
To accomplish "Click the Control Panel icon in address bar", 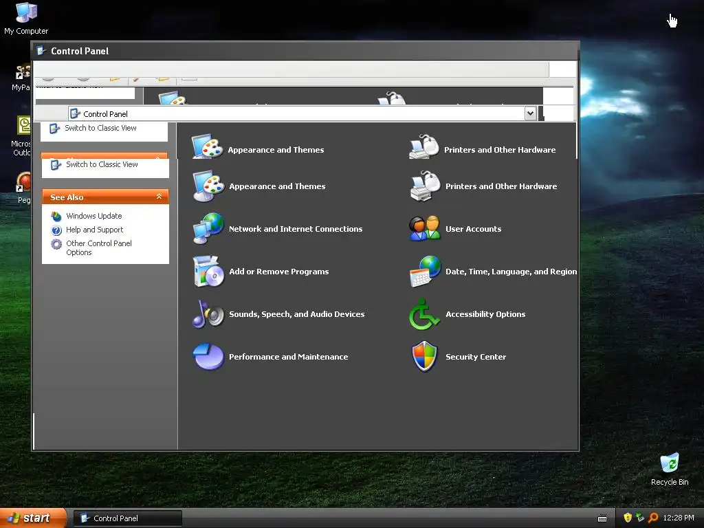I will (76, 113).
